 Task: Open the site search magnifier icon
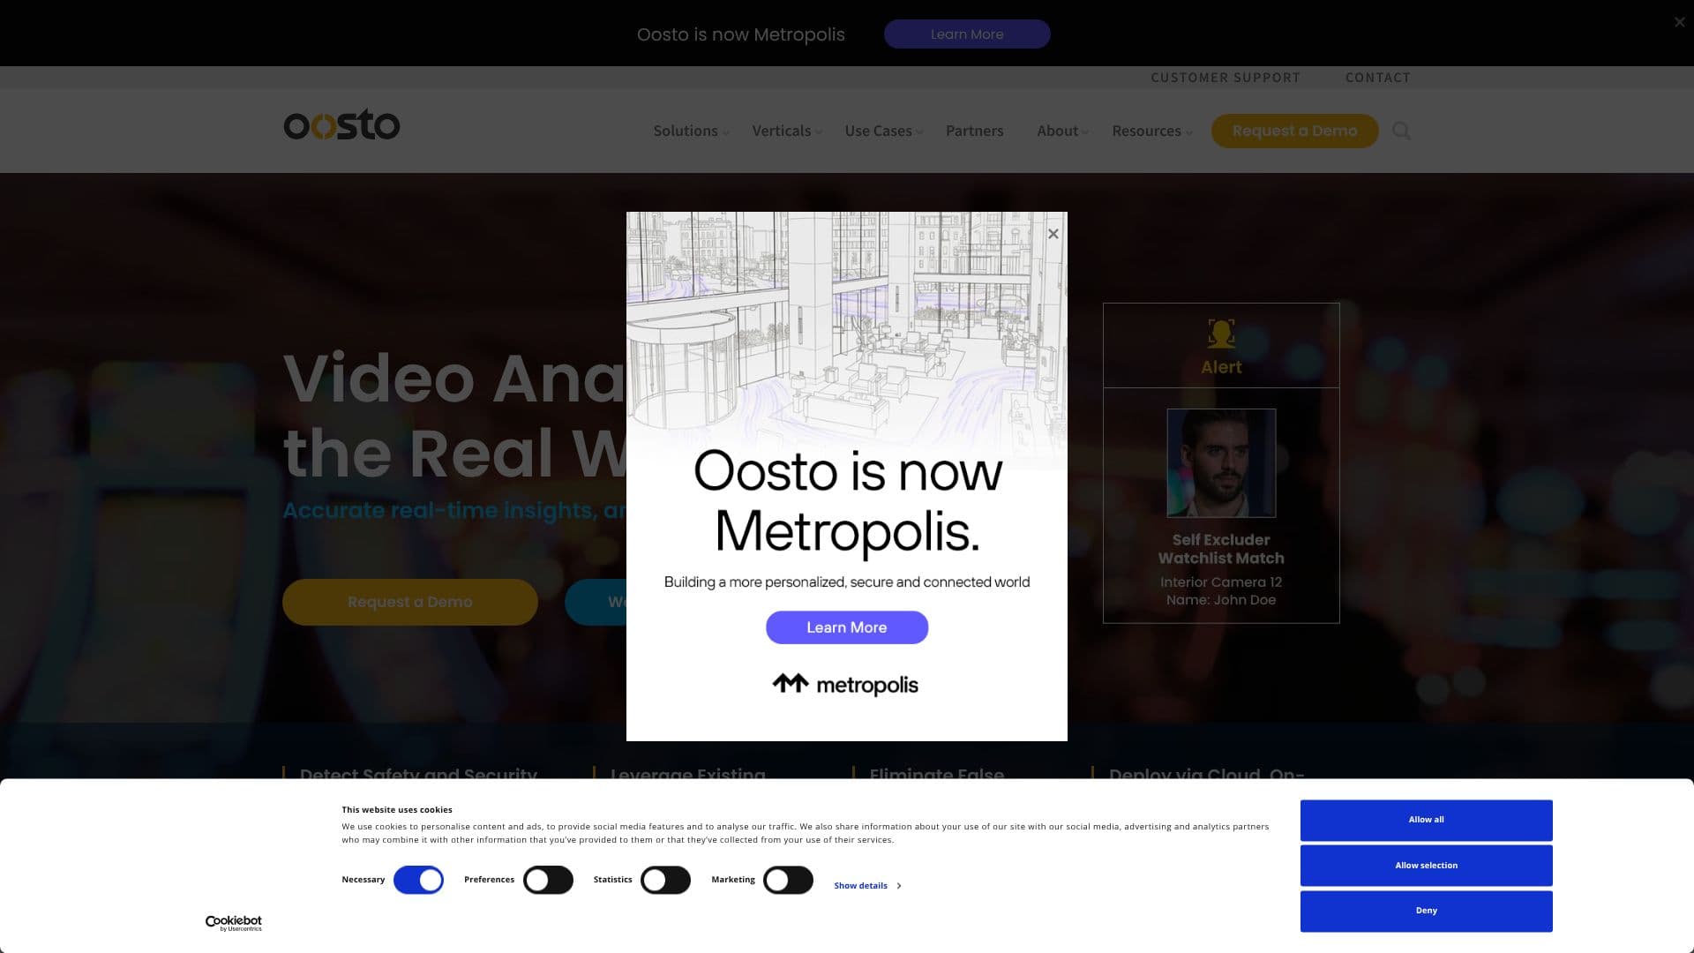1401,131
